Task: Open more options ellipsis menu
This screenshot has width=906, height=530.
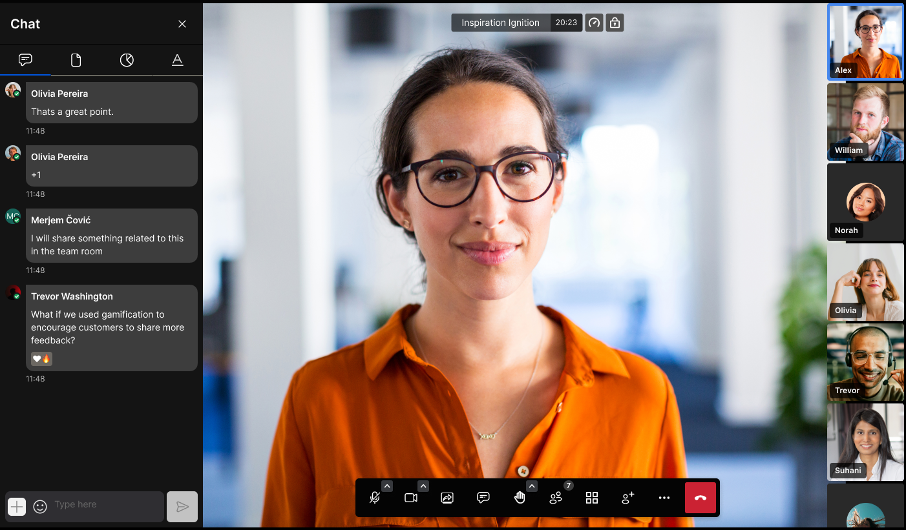Action: 664,498
